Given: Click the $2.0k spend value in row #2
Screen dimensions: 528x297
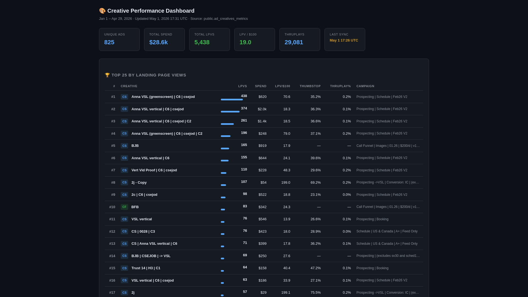Looking at the screenshot, I should coord(262,109).
